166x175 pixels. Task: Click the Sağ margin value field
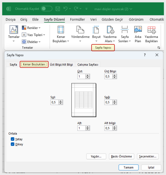pos(108,102)
